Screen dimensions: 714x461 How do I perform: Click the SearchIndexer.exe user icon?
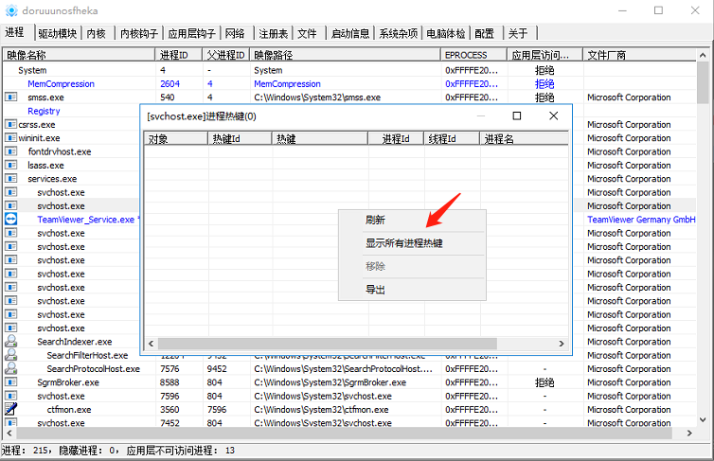10,342
